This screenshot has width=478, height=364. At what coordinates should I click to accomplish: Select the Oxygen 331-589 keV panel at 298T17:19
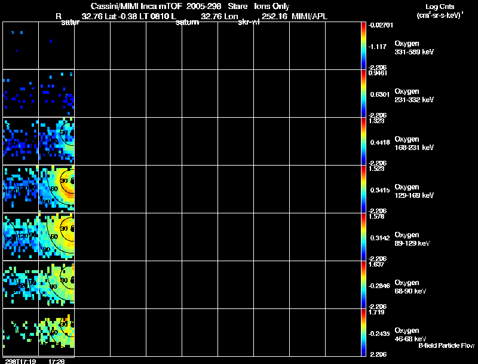coord(21,45)
